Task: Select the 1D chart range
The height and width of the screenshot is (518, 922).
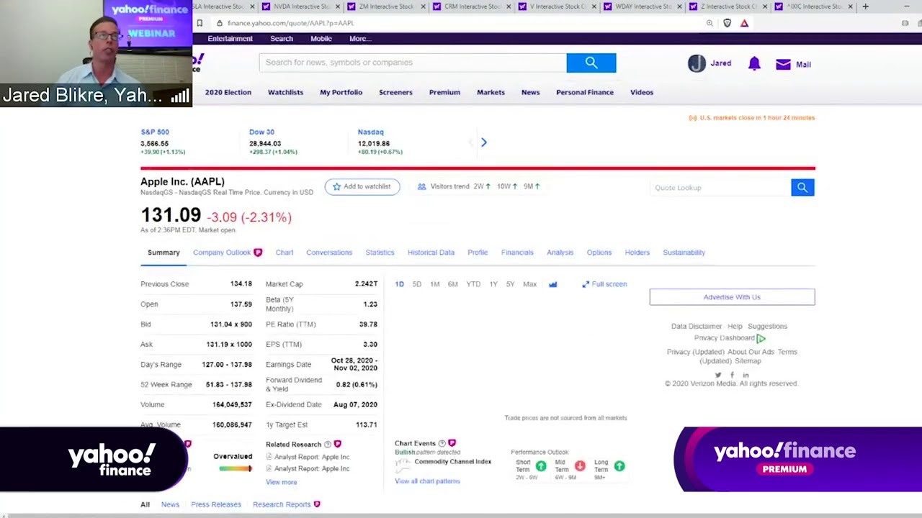Action: 399,284
